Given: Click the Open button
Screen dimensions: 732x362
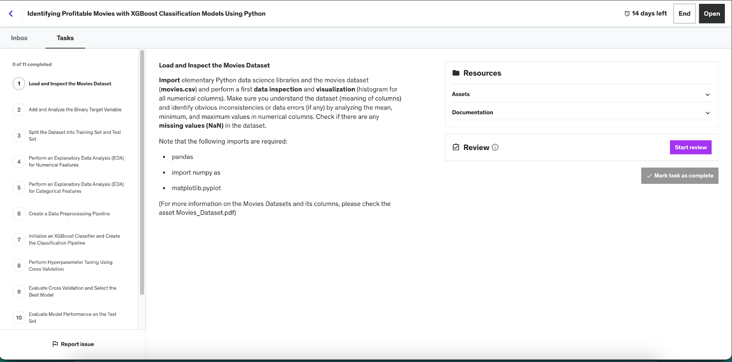Looking at the screenshot, I should point(712,14).
